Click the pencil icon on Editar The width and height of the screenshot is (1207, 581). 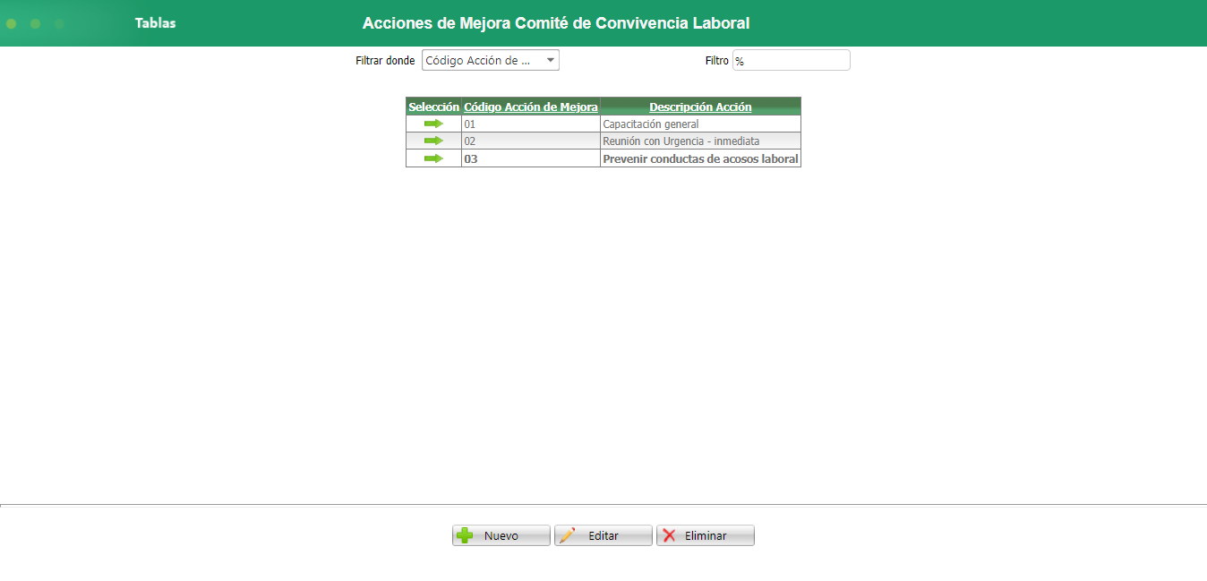click(x=568, y=534)
